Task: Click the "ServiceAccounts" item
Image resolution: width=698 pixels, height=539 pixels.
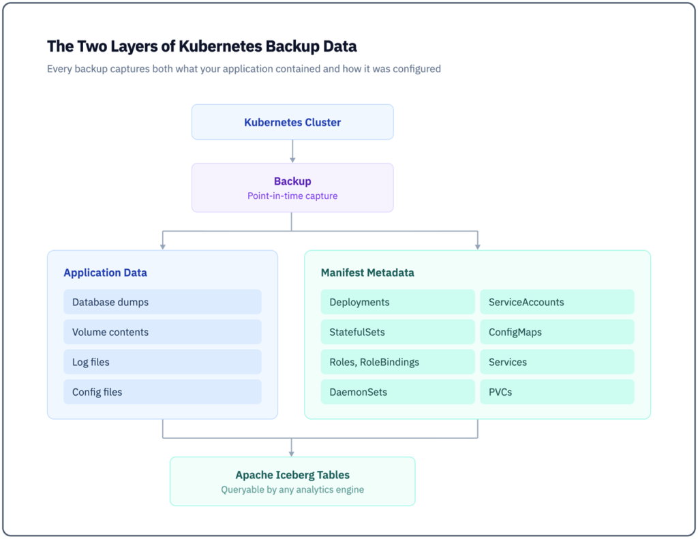Action: coord(557,303)
